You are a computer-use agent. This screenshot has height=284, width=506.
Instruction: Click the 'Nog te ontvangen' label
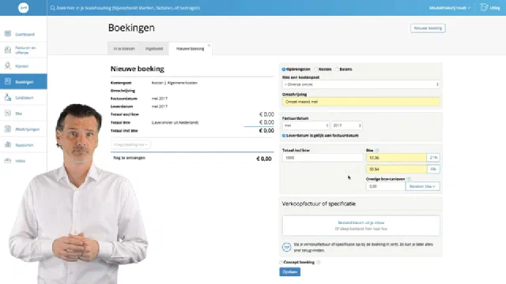[129, 158]
